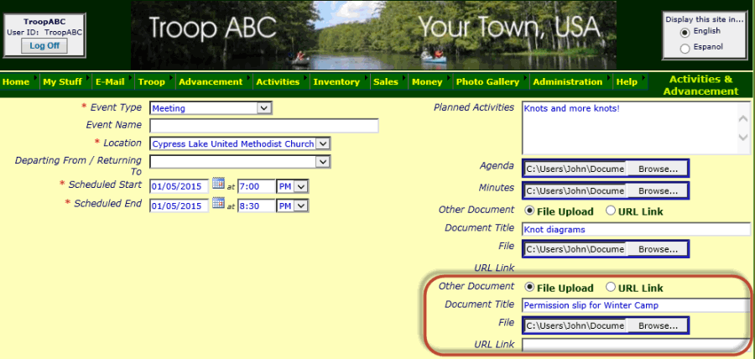Screen dimensions: 755x359
Task: Click the Knot diagrams Document Title field
Action: [636, 230]
